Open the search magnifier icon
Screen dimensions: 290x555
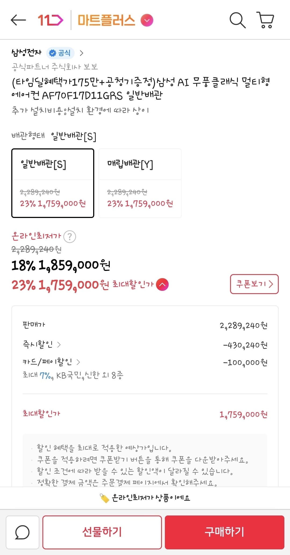pos(237,20)
